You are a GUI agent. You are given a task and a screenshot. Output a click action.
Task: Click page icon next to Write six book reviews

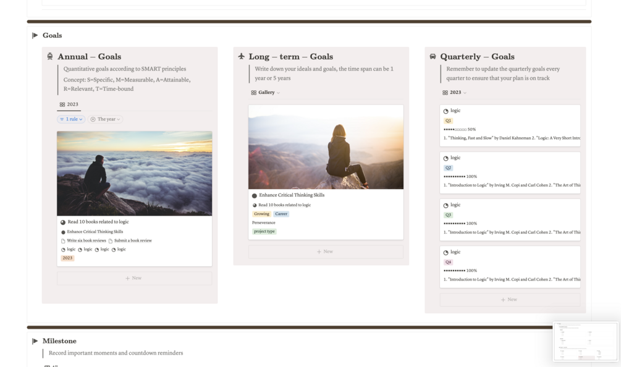(x=63, y=241)
